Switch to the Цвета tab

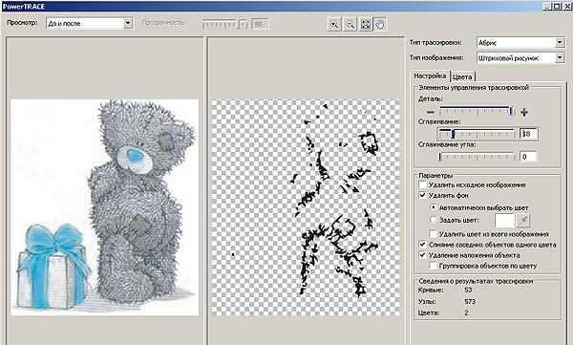pyautogui.click(x=462, y=76)
